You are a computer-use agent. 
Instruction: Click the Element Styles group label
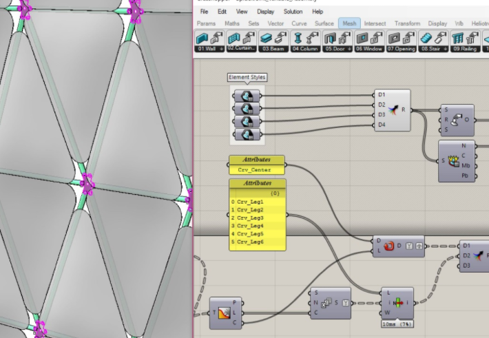[247, 77]
